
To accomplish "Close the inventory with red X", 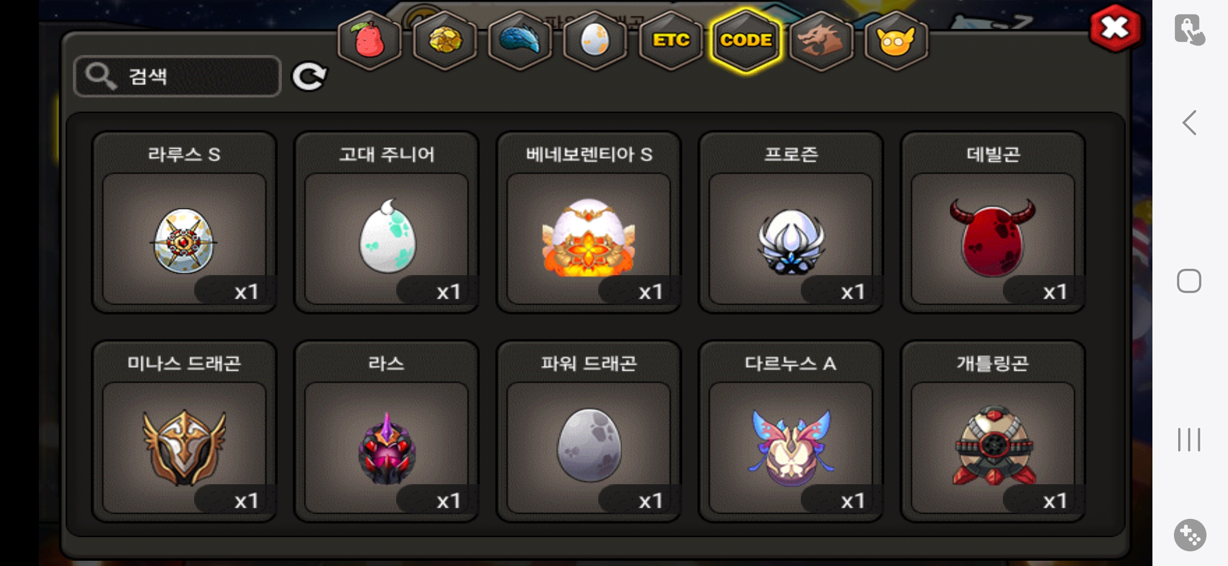I will (x=1115, y=28).
